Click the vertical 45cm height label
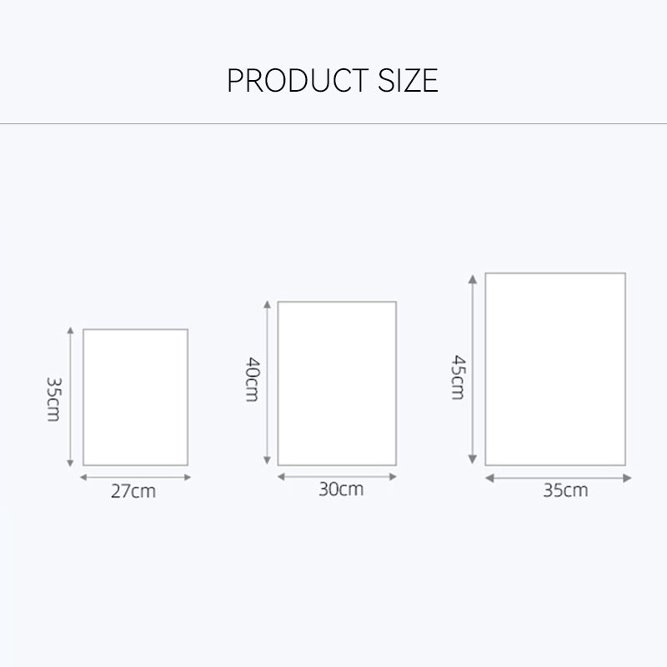 pos(458,378)
